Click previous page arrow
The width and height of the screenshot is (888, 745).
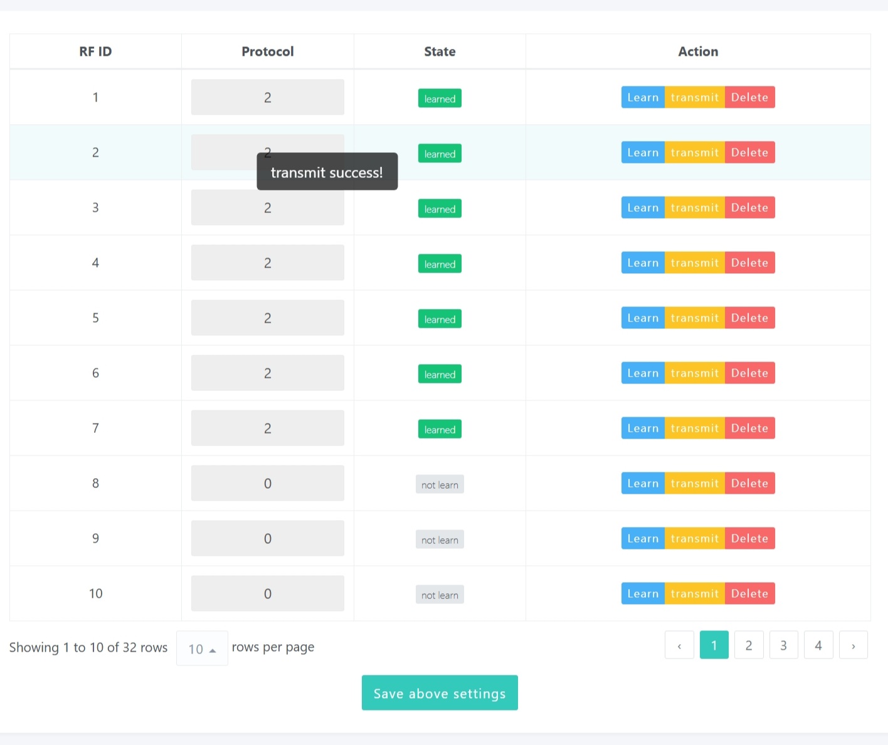pyautogui.click(x=679, y=645)
